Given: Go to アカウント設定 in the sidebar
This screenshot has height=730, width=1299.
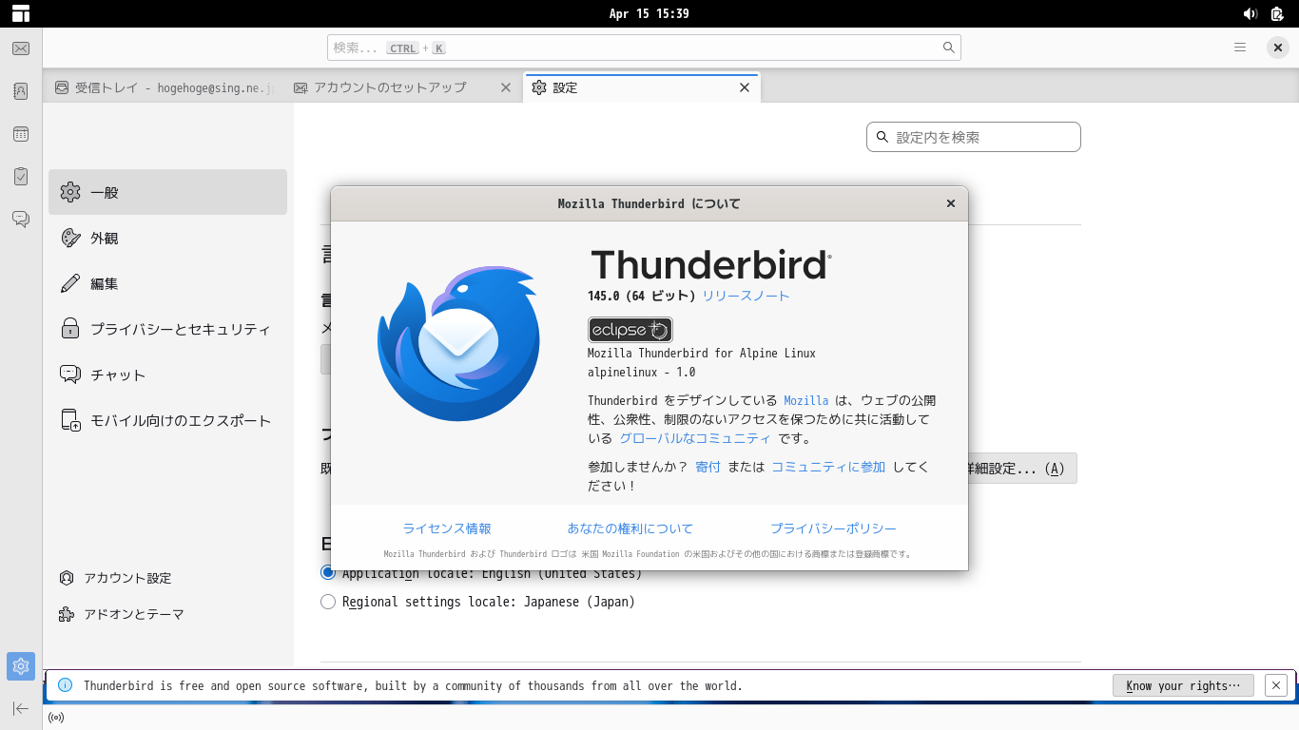Looking at the screenshot, I should [x=116, y=578].
